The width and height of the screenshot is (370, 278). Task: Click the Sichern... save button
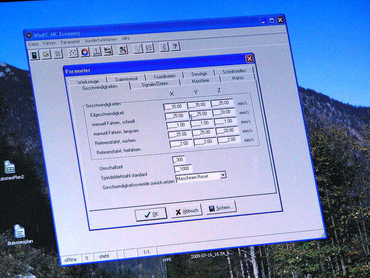(x=221, y=208)
